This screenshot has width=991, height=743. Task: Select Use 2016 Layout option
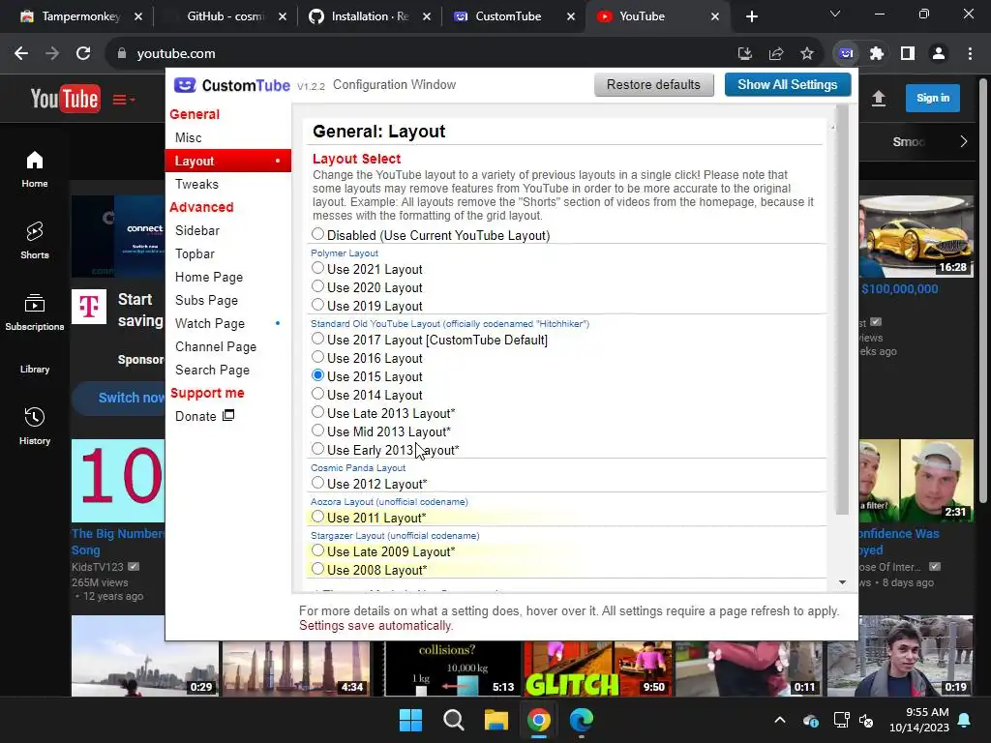tap(317, 358)
